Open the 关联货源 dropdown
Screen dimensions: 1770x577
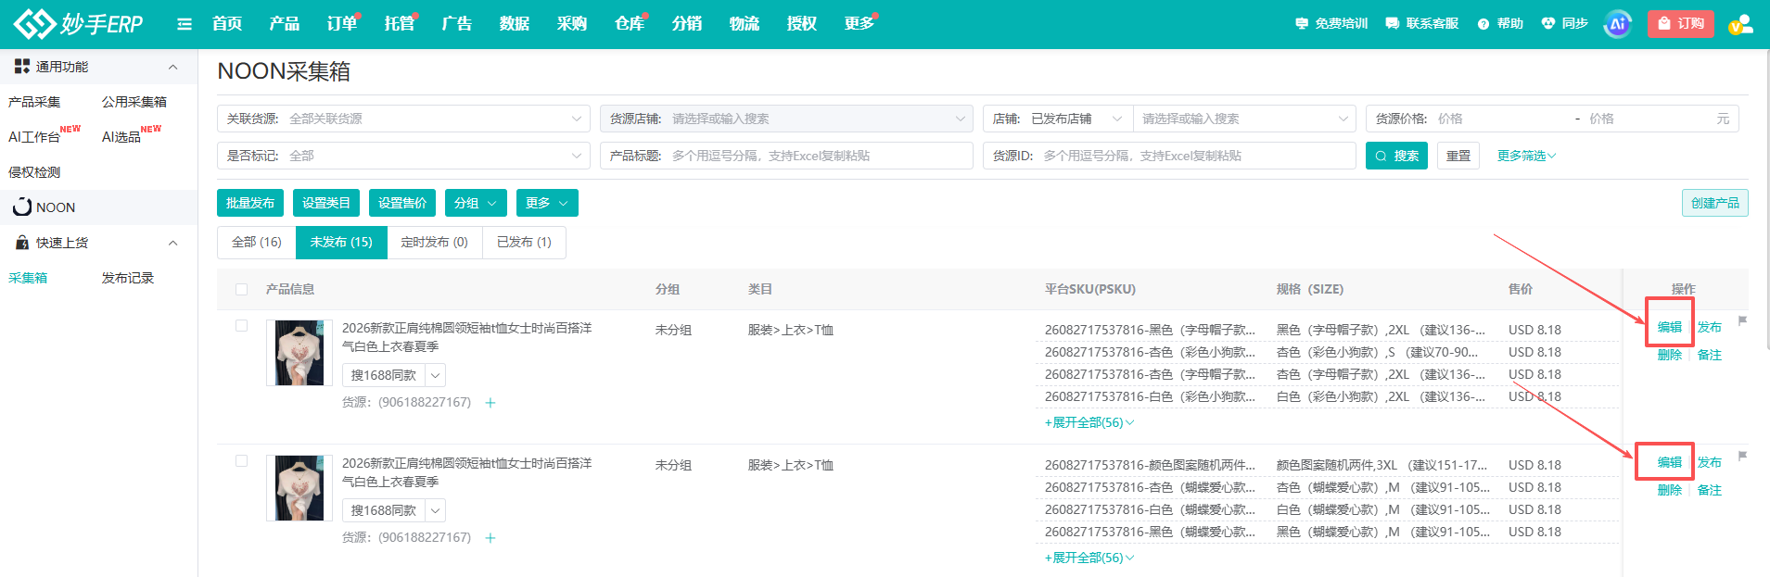coord(403,119)
